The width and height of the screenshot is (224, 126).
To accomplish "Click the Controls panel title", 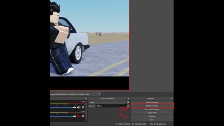I will 150,98.
